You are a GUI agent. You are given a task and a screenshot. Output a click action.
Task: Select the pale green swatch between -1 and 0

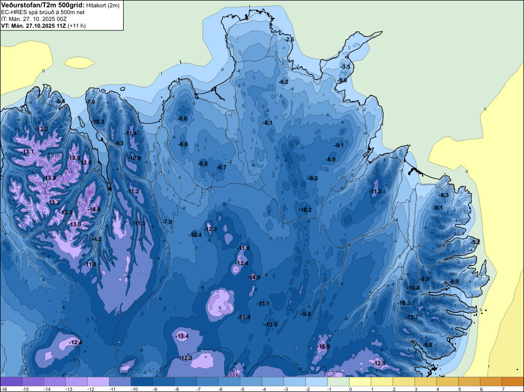click(338, 382)
